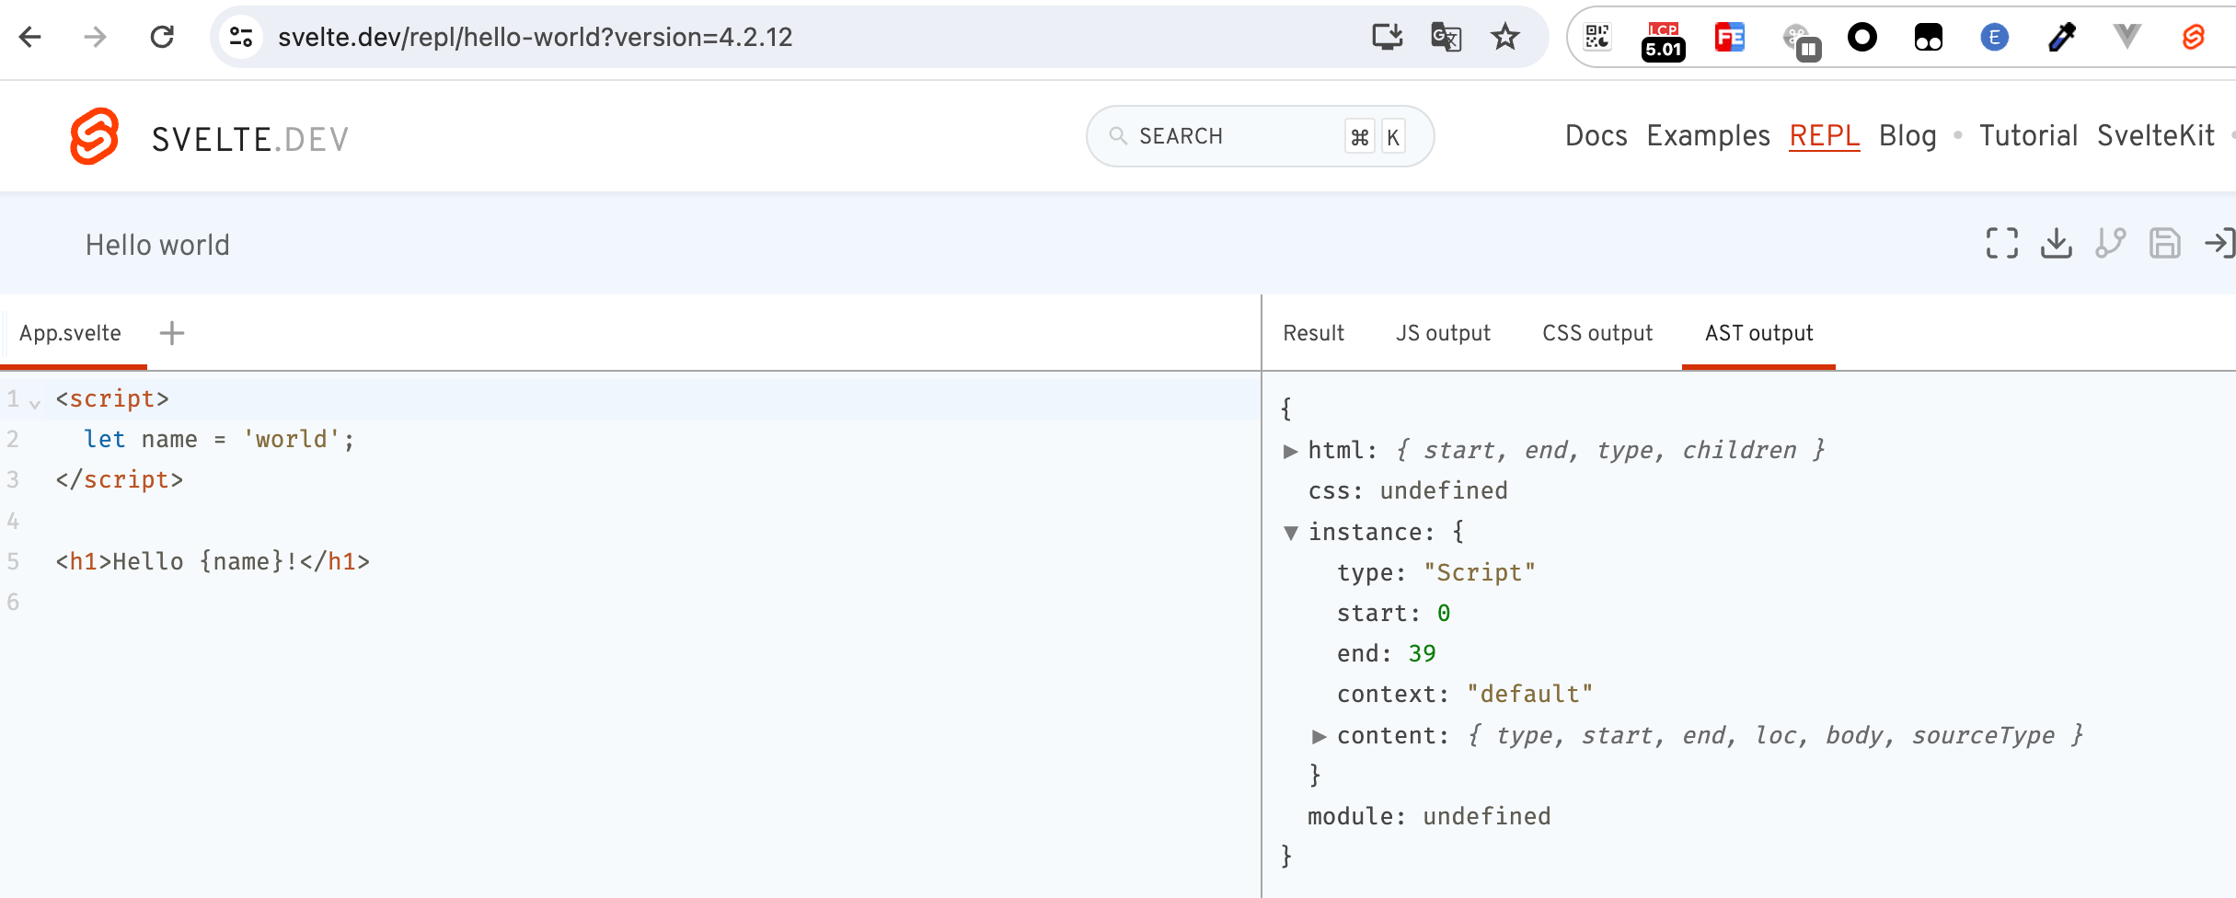
Task: Fold the script block on line 1
Action: (35, 403)
